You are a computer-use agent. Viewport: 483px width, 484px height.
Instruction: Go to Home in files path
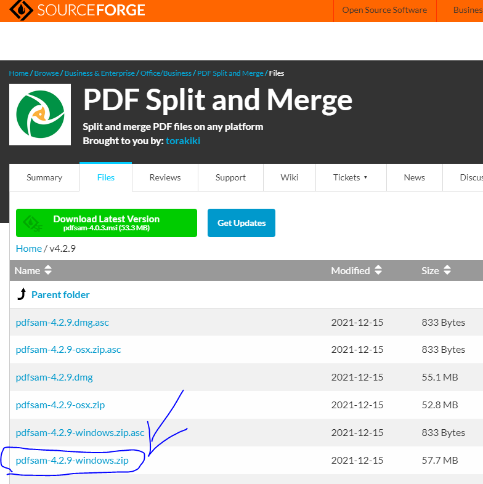click(29, 249)
